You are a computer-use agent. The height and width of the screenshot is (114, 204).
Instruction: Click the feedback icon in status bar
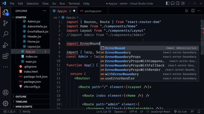click(192, 111)
